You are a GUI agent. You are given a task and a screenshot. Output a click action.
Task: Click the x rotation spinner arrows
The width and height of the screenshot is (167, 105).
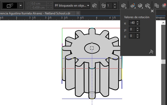click(138, 23)
